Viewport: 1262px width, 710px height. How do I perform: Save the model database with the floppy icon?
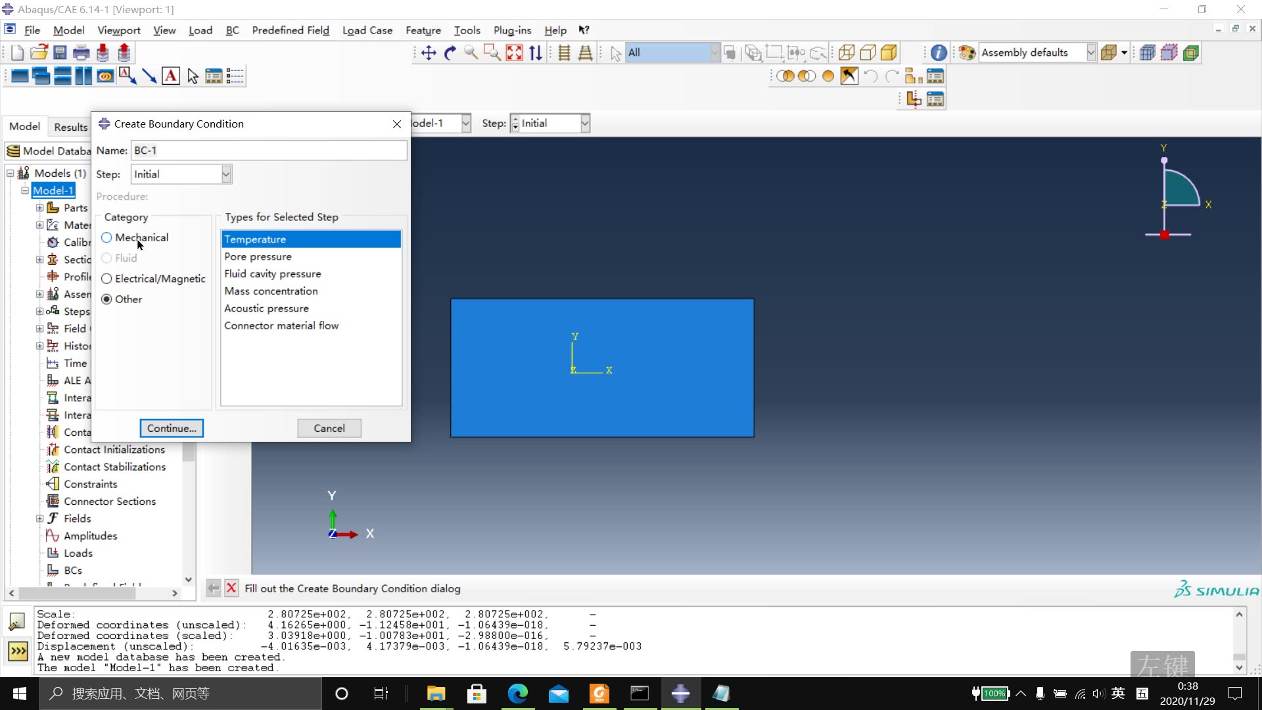[60, 53]
